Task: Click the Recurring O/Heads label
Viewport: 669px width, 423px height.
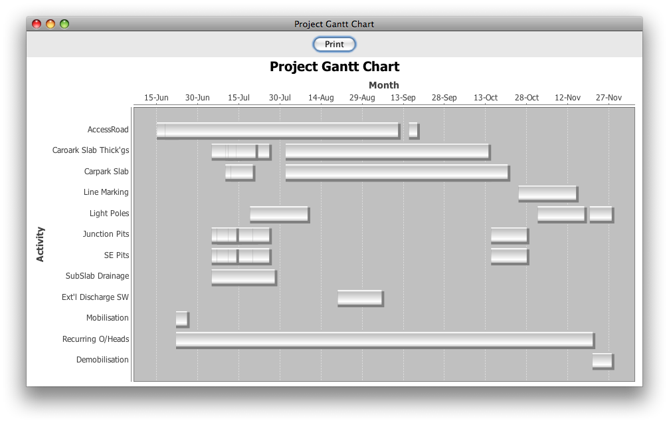Action: (96, 339)
